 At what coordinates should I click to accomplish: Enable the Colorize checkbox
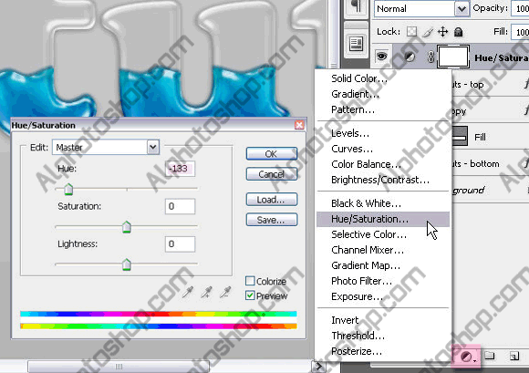coord(250,281)
